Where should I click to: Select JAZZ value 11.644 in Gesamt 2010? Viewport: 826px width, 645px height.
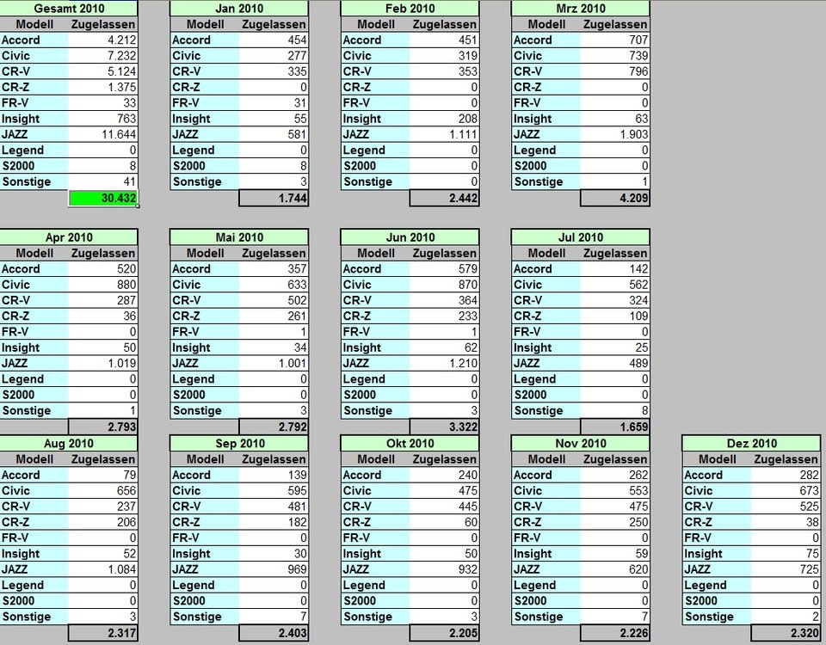click(x=103, y=134)
